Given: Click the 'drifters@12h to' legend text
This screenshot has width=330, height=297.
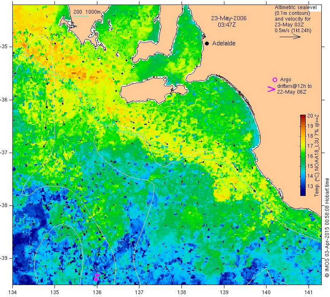Looking at the screenshot, I should click(294, 86).
